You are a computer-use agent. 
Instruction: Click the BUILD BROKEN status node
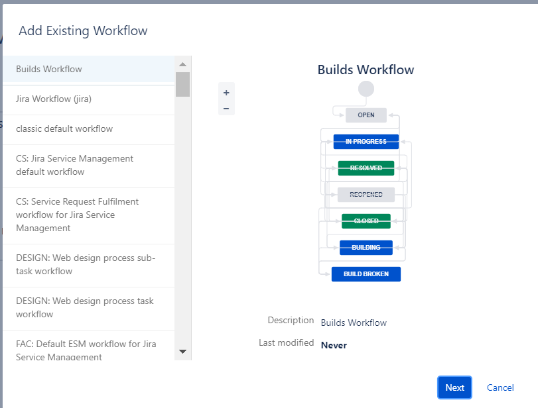point(366,274)
